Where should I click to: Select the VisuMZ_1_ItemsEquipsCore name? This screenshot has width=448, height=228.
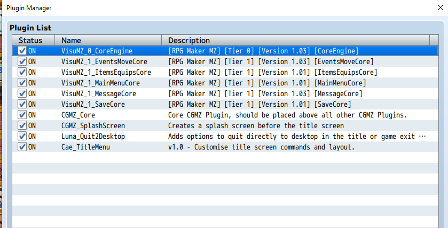coord(106,72)
